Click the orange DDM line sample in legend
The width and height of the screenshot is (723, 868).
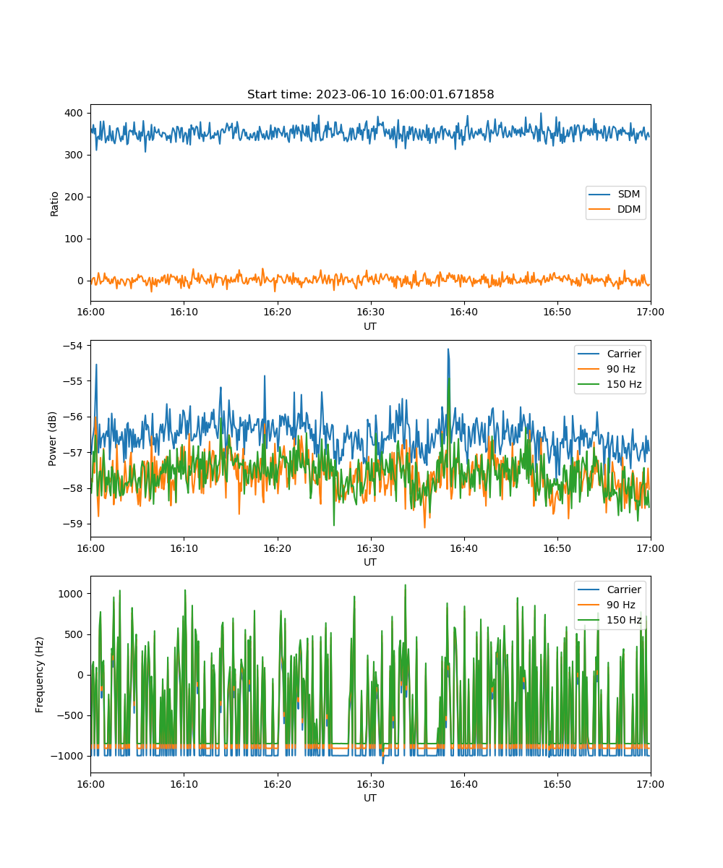click(599, 210)
